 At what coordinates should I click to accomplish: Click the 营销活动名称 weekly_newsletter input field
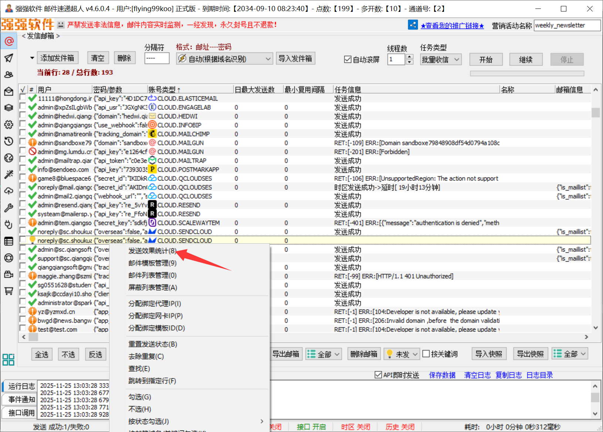point(566,26)
